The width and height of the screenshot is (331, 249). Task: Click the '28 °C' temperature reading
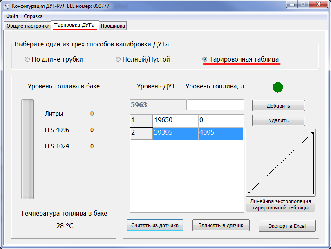[x=65, y=226]
